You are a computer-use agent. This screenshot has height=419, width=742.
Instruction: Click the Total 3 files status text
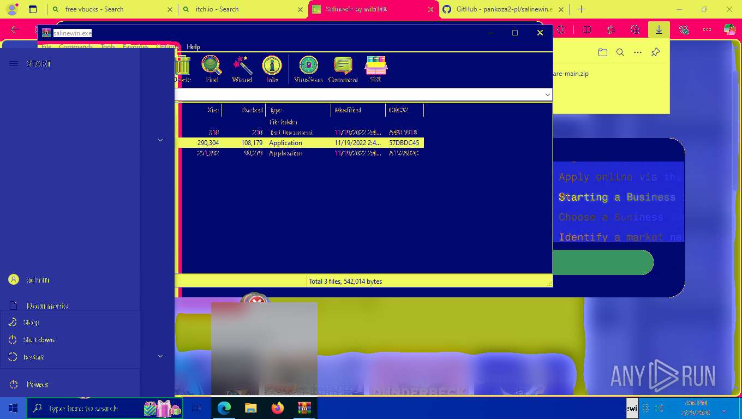[345, 282]
